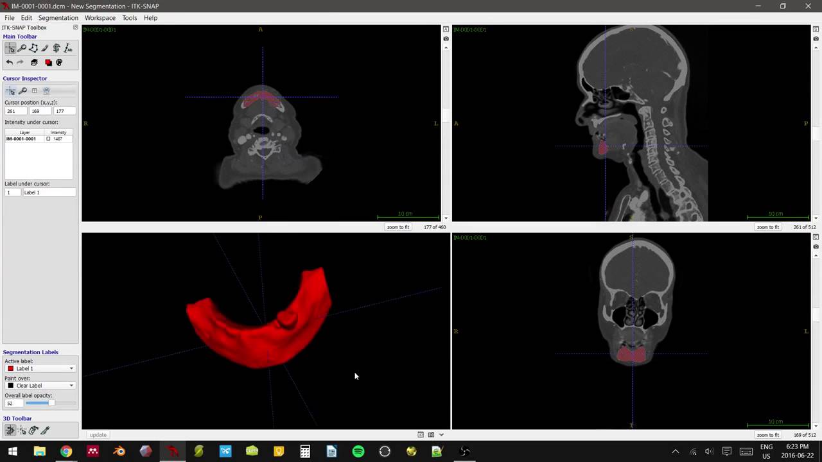The image size is (822, 462).
Task: Switch inspector to the table/display page
Action: point(34,90)
